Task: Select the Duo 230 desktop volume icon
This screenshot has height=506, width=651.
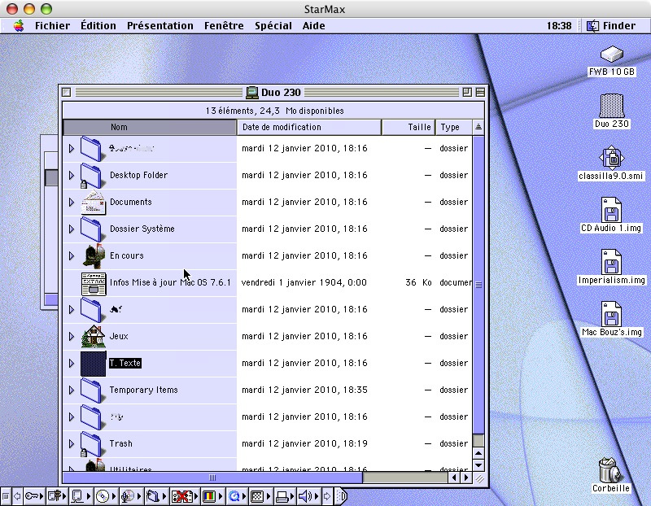Action: point(612,106)
